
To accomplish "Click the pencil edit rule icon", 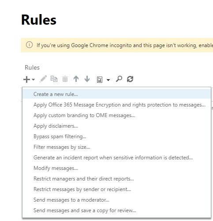I will click(x=43, y=79).
